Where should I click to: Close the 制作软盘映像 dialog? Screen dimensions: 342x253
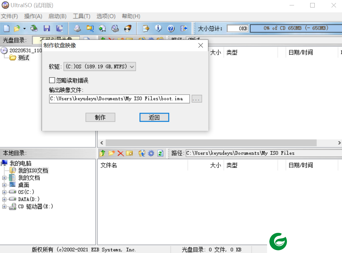click(201, 45)
